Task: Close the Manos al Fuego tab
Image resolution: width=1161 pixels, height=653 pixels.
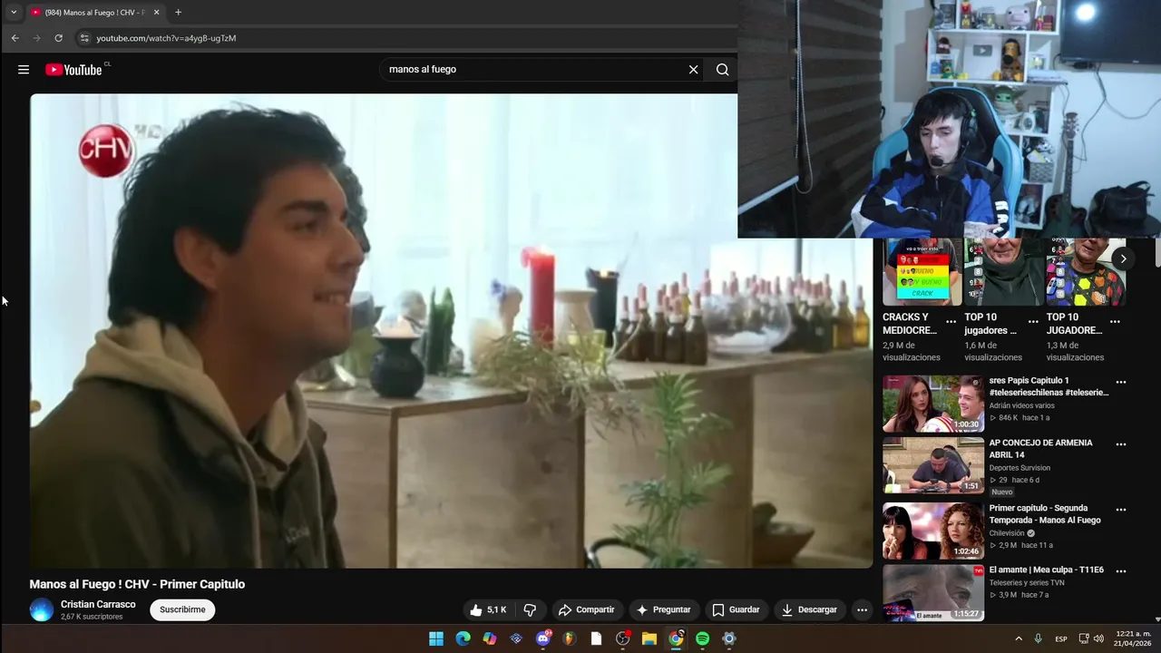Action: coord(156,13)
